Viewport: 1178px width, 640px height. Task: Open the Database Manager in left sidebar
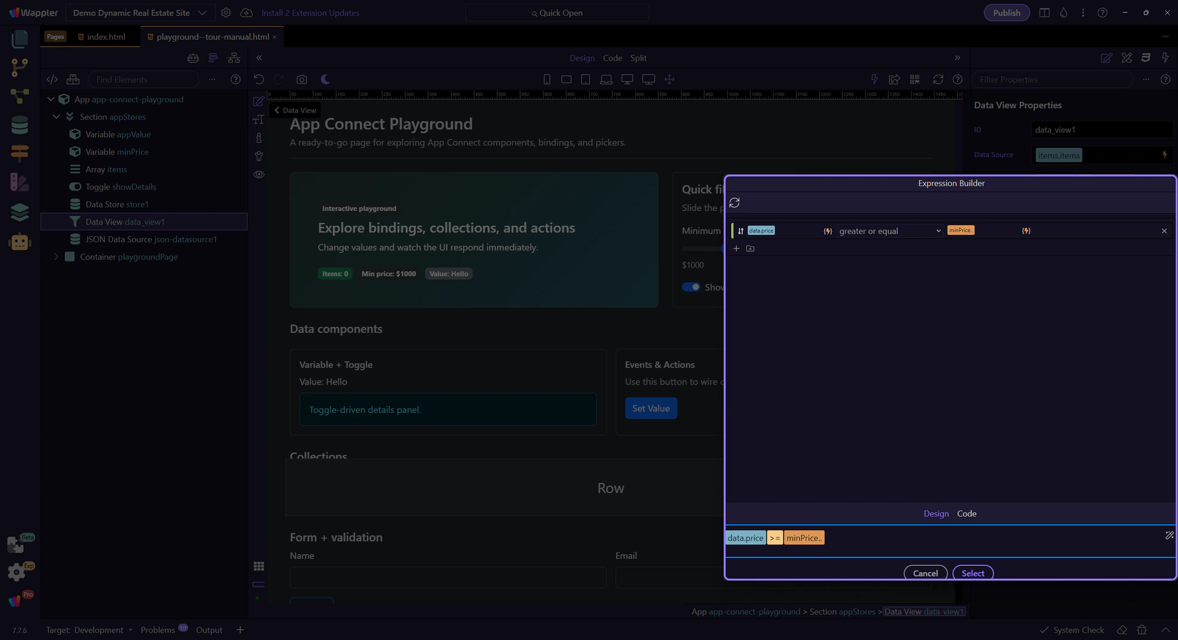[20, 125]
